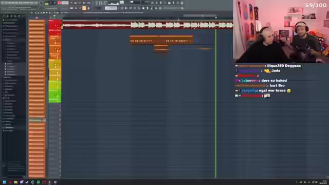The height and width of the screenshot is (185, 329).
Task: Collapse the topmost folder in browser panel
Action: pyautogui.click(x=4, y=20)
